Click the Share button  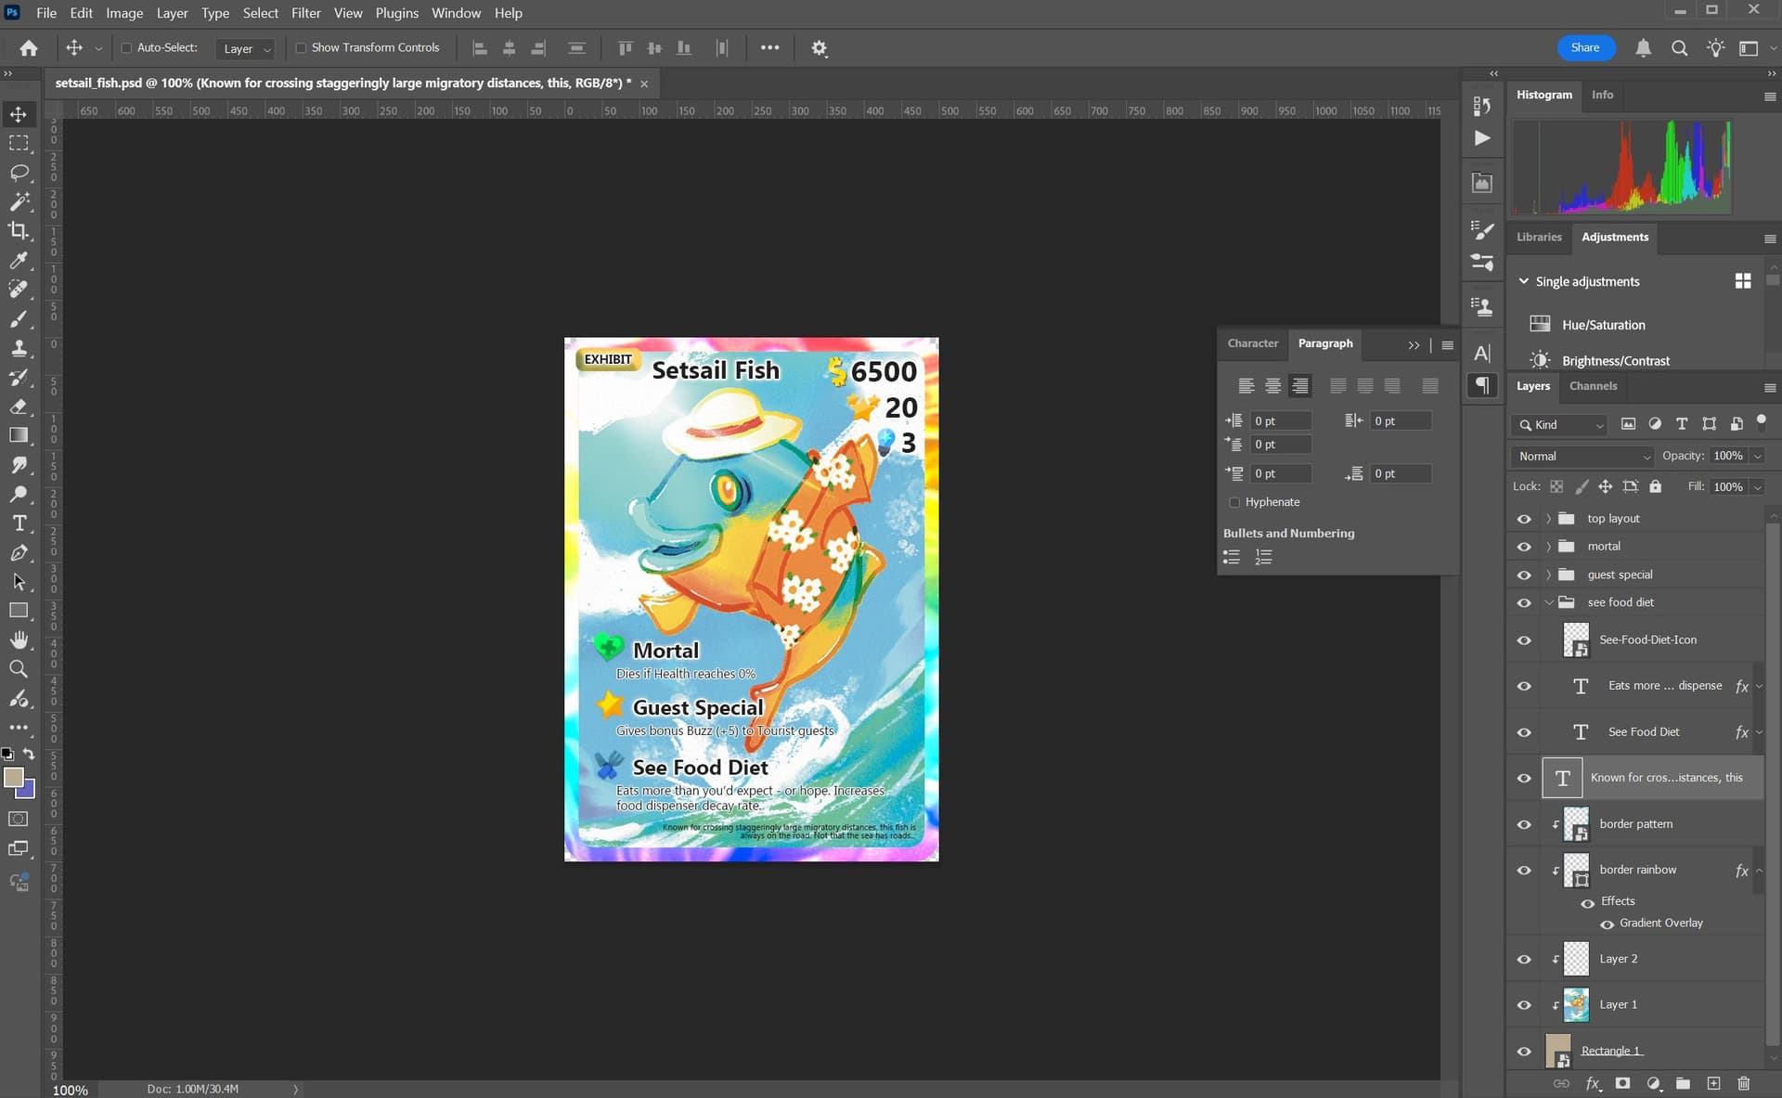click(x=1584, y=48)
